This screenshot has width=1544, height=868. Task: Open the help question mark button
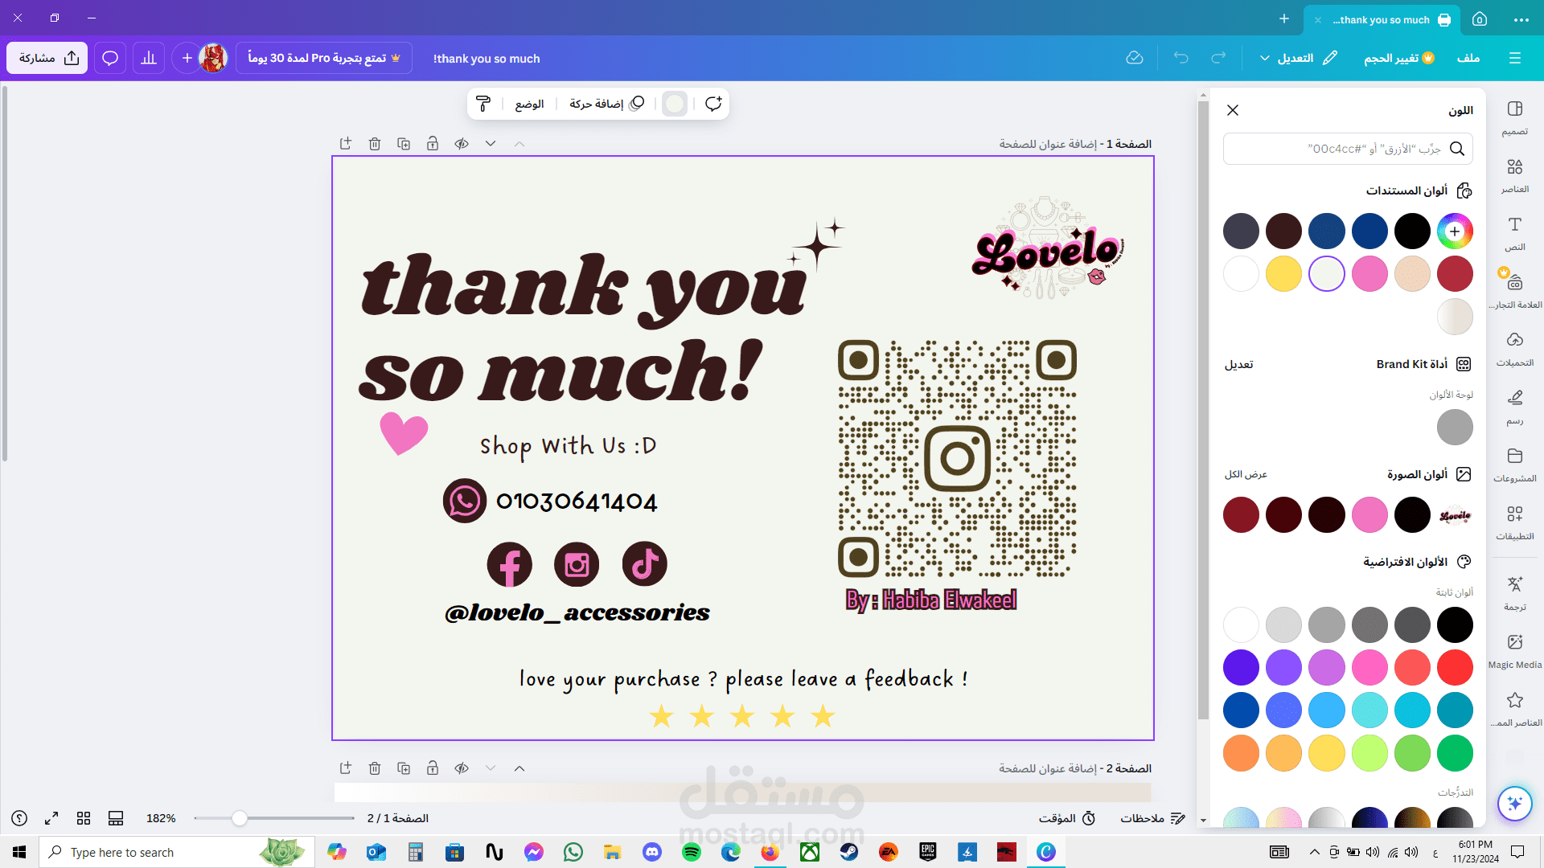tap(19, 818)
